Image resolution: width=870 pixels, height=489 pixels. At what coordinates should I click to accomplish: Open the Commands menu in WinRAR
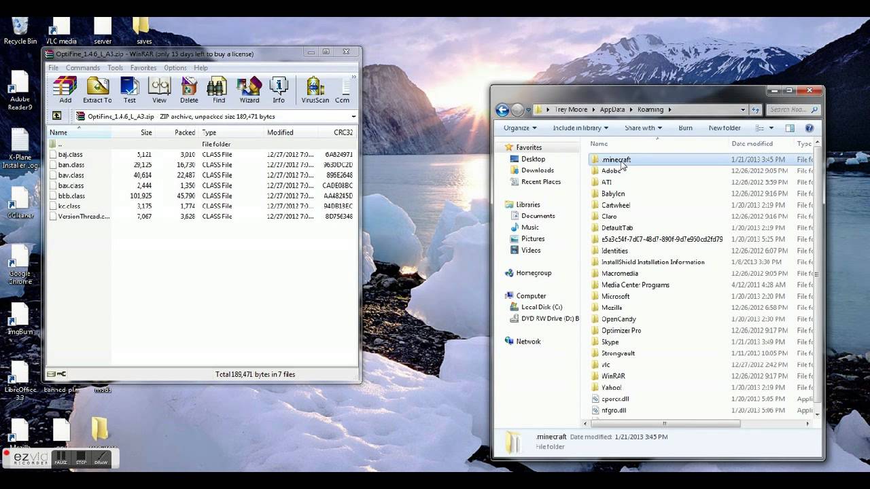pos(83,68)
